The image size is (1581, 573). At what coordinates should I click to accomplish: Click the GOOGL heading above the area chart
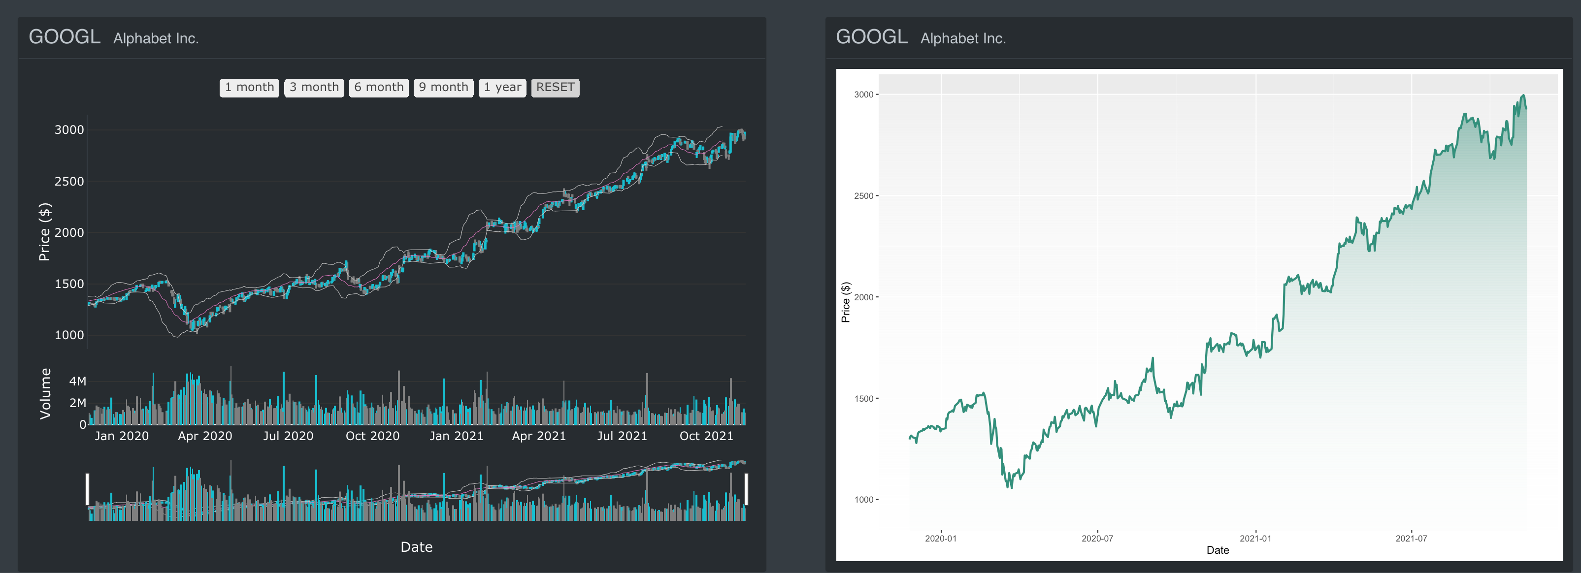(871, 37)
